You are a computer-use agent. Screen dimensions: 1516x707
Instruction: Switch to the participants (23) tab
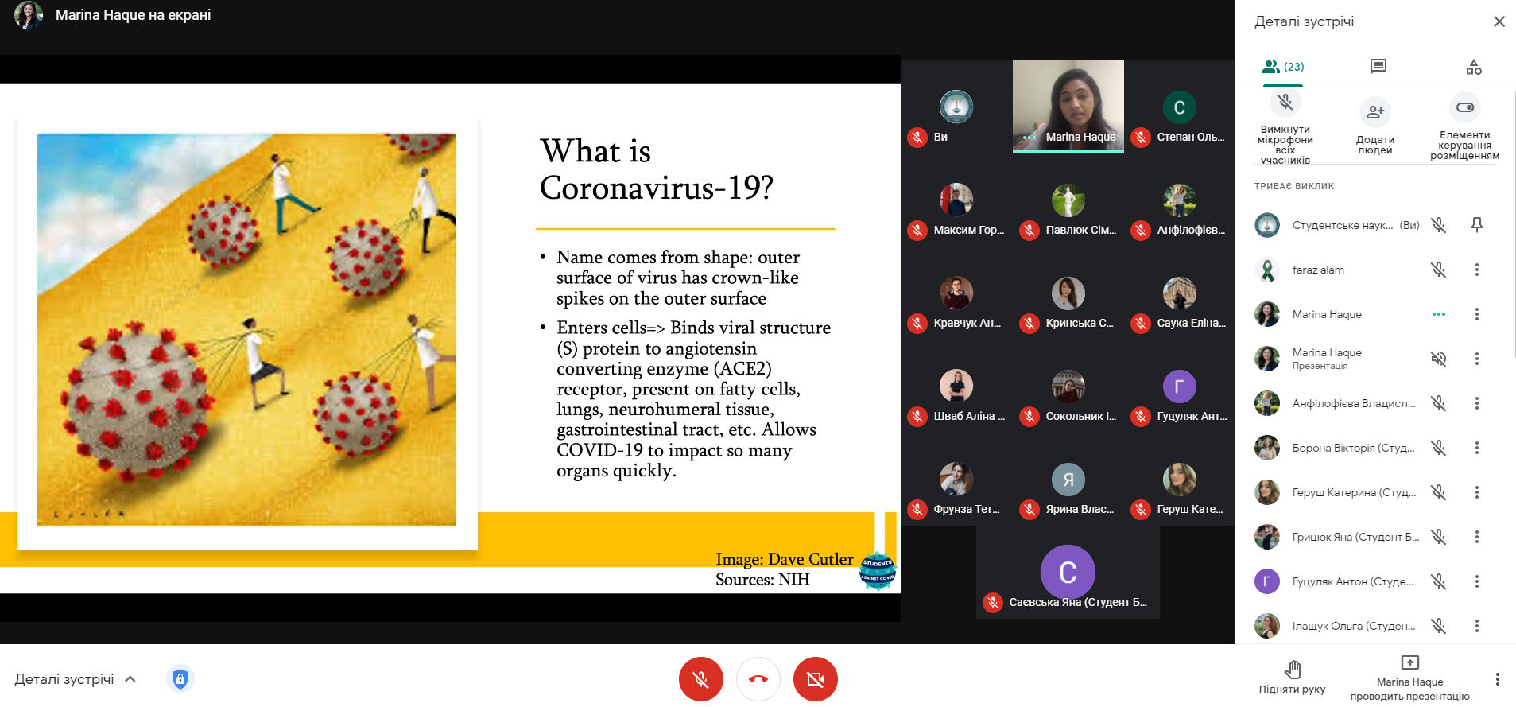1283,67
